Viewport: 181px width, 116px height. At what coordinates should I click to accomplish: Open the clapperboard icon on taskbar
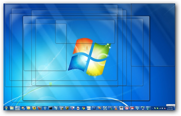121,108
